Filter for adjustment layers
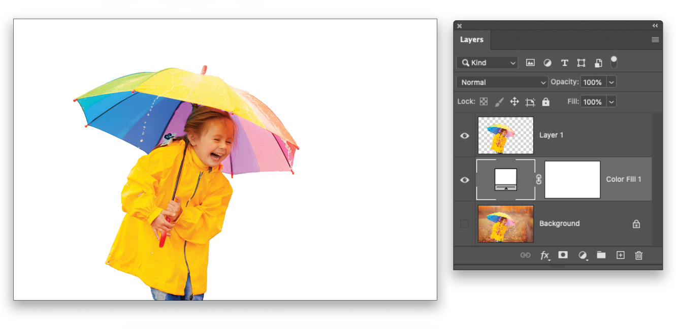Image resolution: width=676 pixels, height=329 pixels. pos(548,62)
